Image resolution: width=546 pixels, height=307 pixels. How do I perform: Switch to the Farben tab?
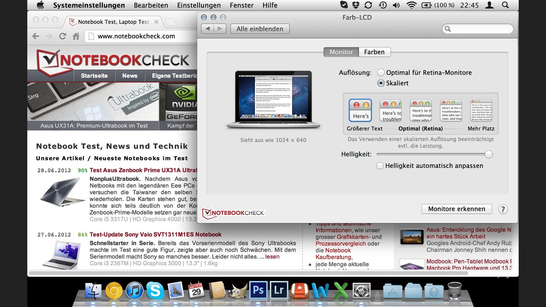pyautogui.click(x=374, y=52)
